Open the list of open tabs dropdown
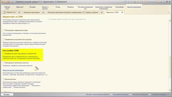 pyautogui.click(x=169, y=12)
